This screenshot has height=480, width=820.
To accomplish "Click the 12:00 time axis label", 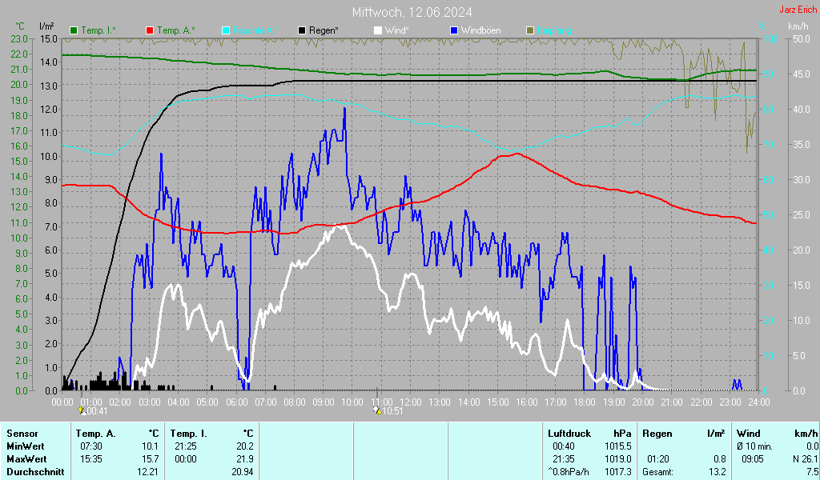I will pos(411,402).
